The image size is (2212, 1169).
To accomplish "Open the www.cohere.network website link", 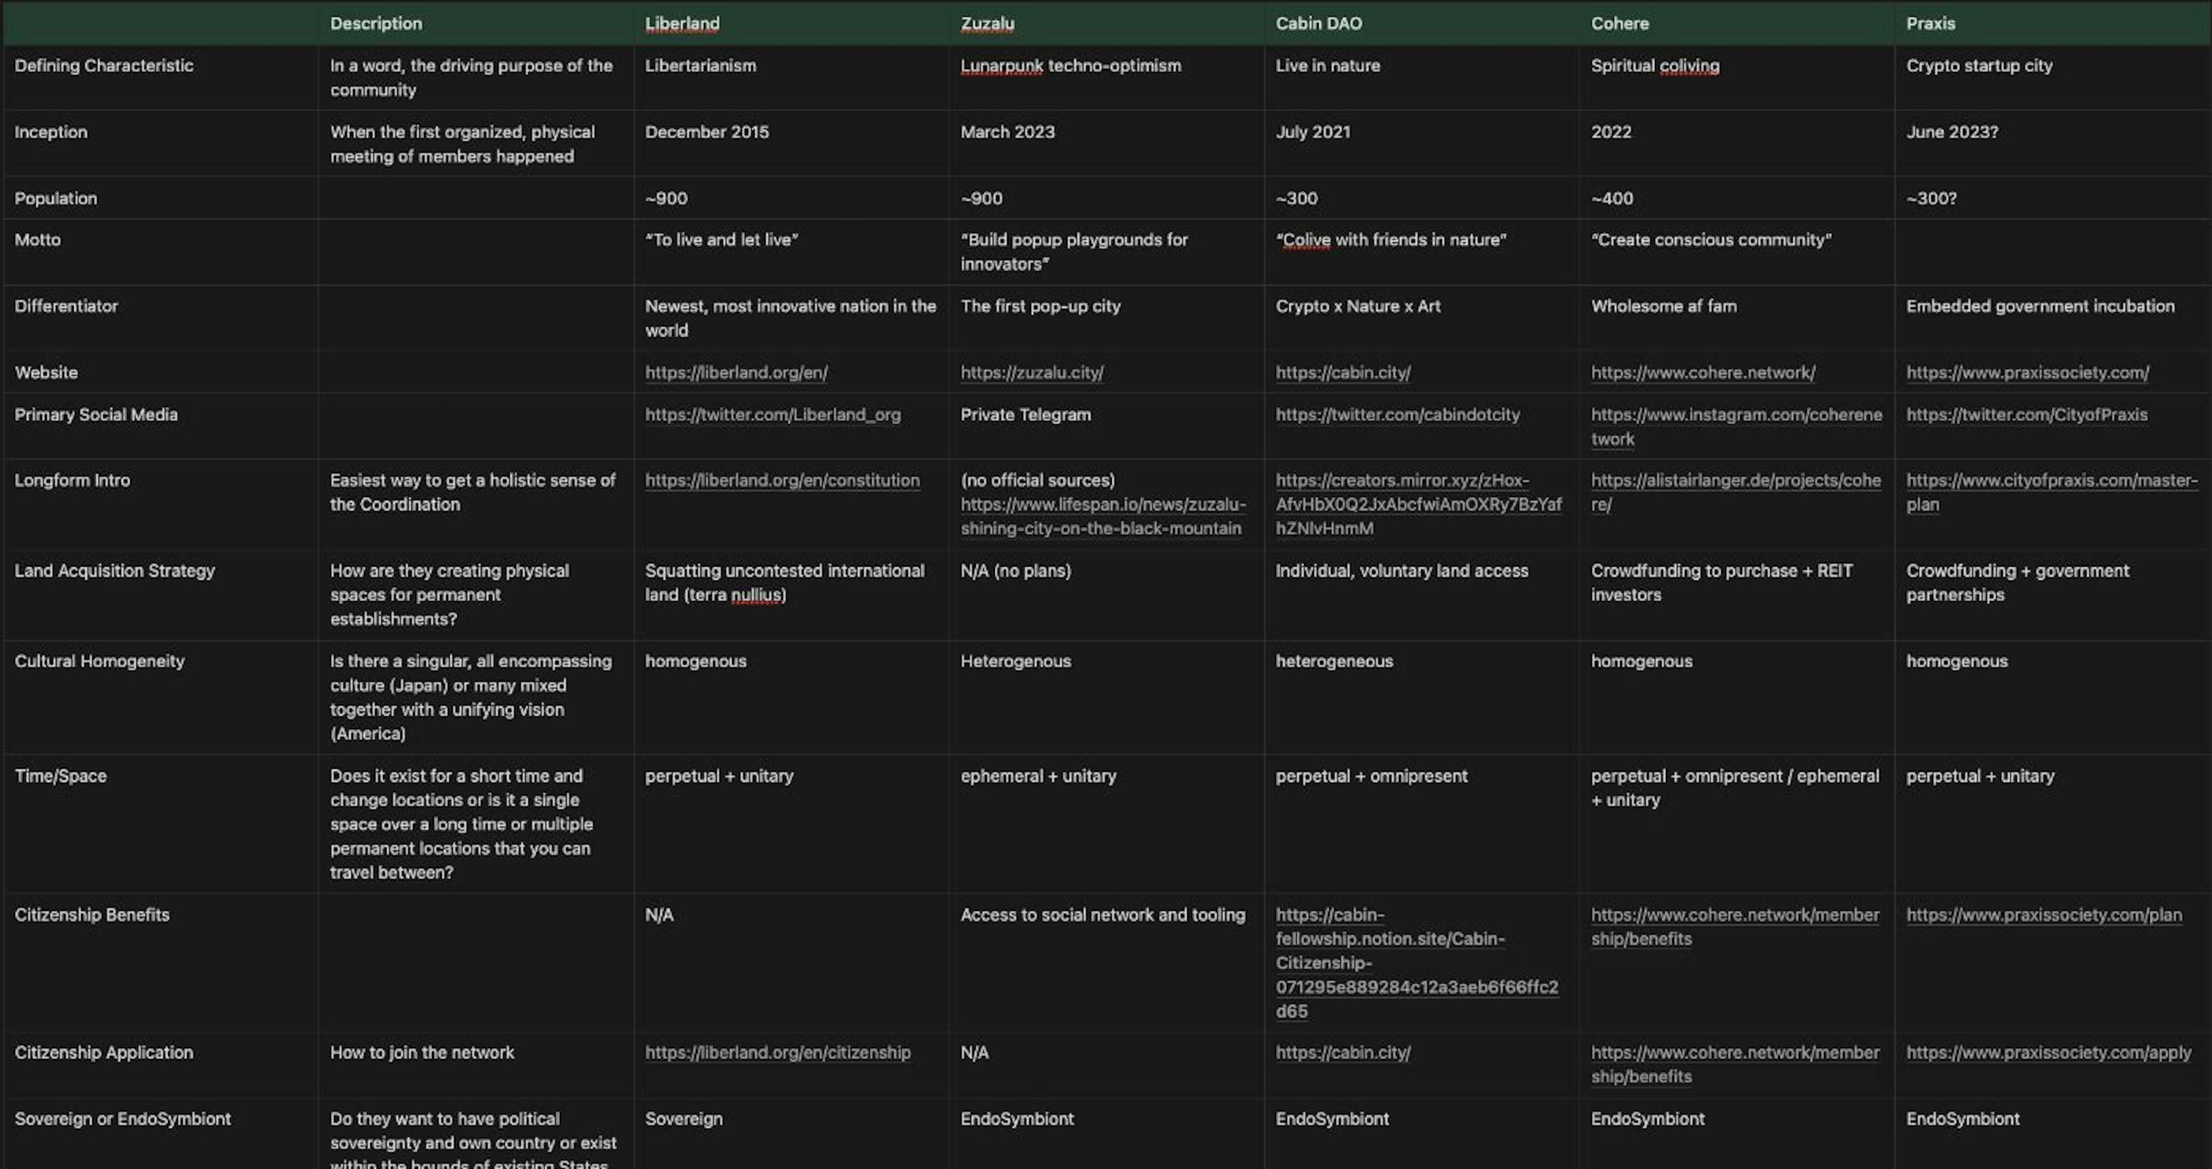I will 1703,373.
